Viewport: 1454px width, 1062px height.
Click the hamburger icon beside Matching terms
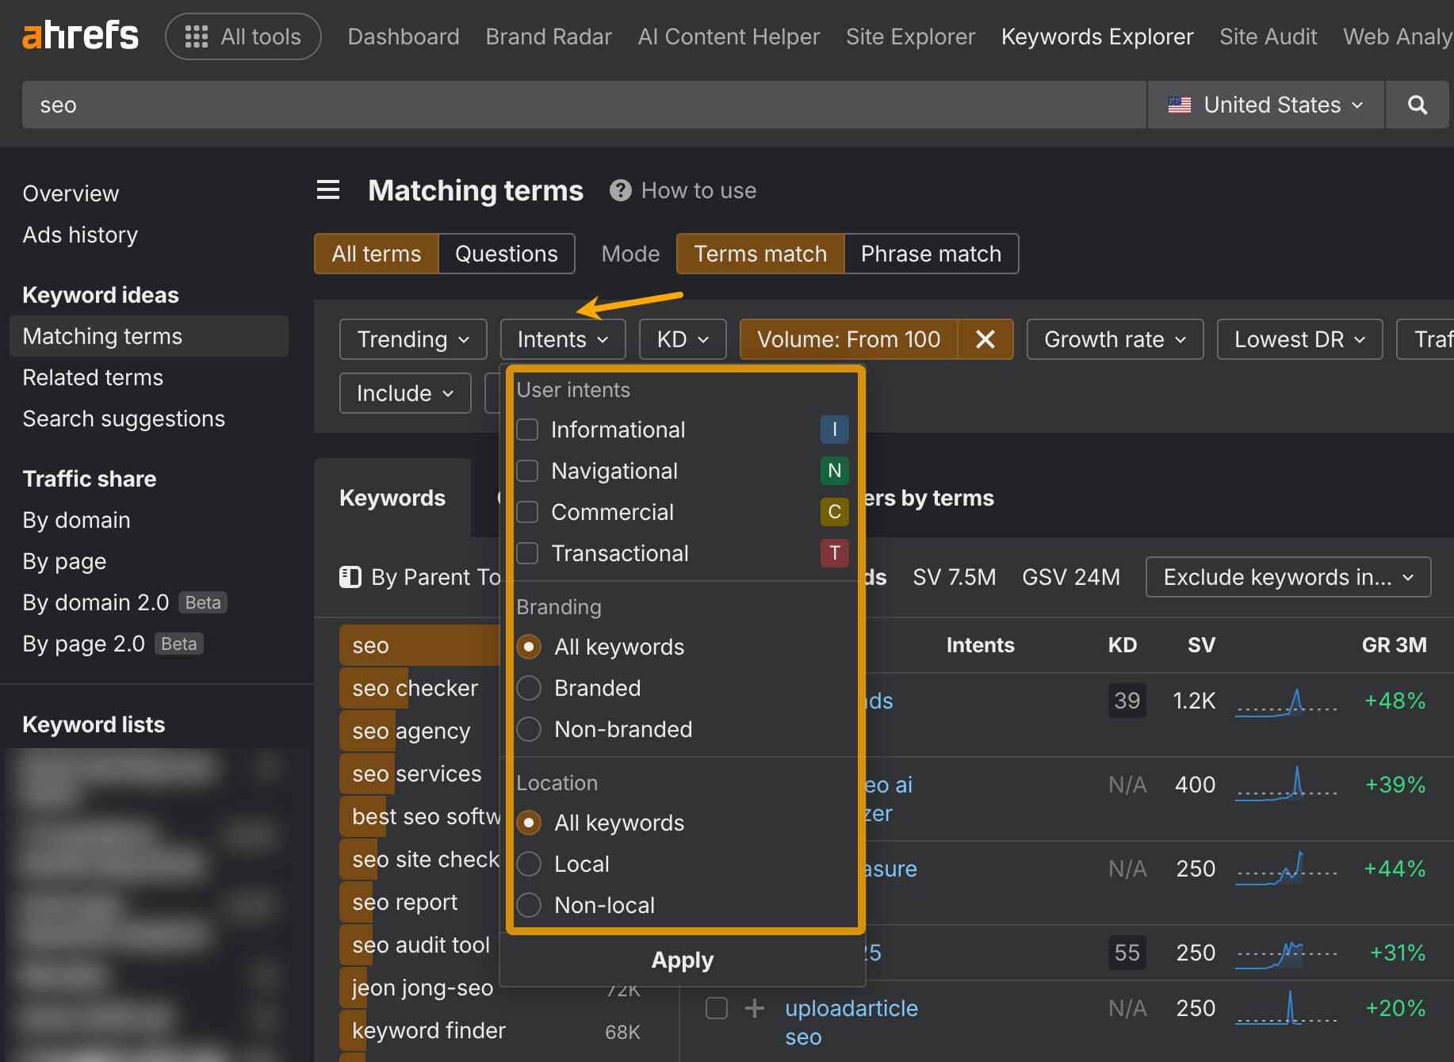pyautogui.click(x=328, y=190)
